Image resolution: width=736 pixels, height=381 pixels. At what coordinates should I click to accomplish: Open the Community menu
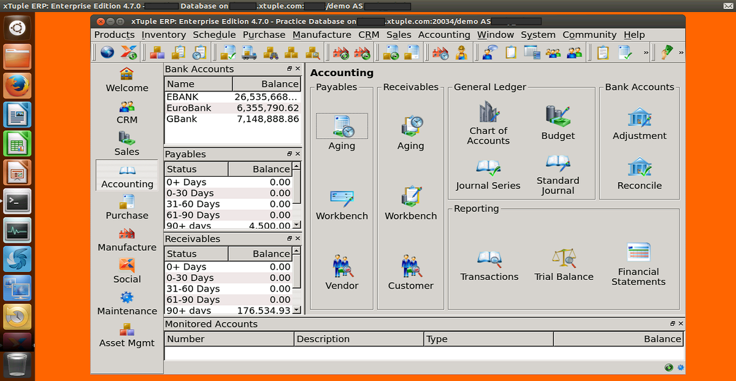[x=589, y=35]
